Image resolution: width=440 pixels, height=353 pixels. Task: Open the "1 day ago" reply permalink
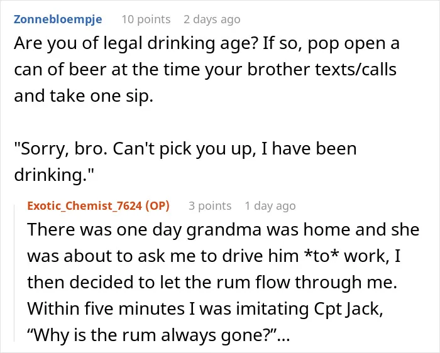pos(270,206)
